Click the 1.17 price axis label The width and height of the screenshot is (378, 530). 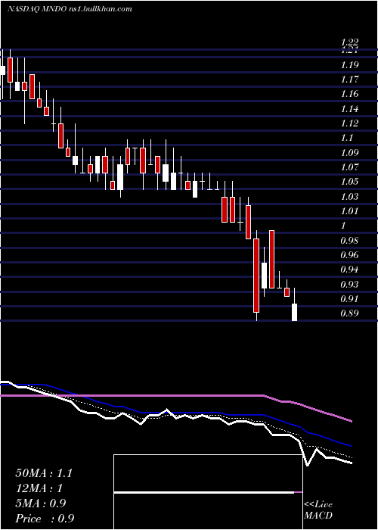click(349, 79)
